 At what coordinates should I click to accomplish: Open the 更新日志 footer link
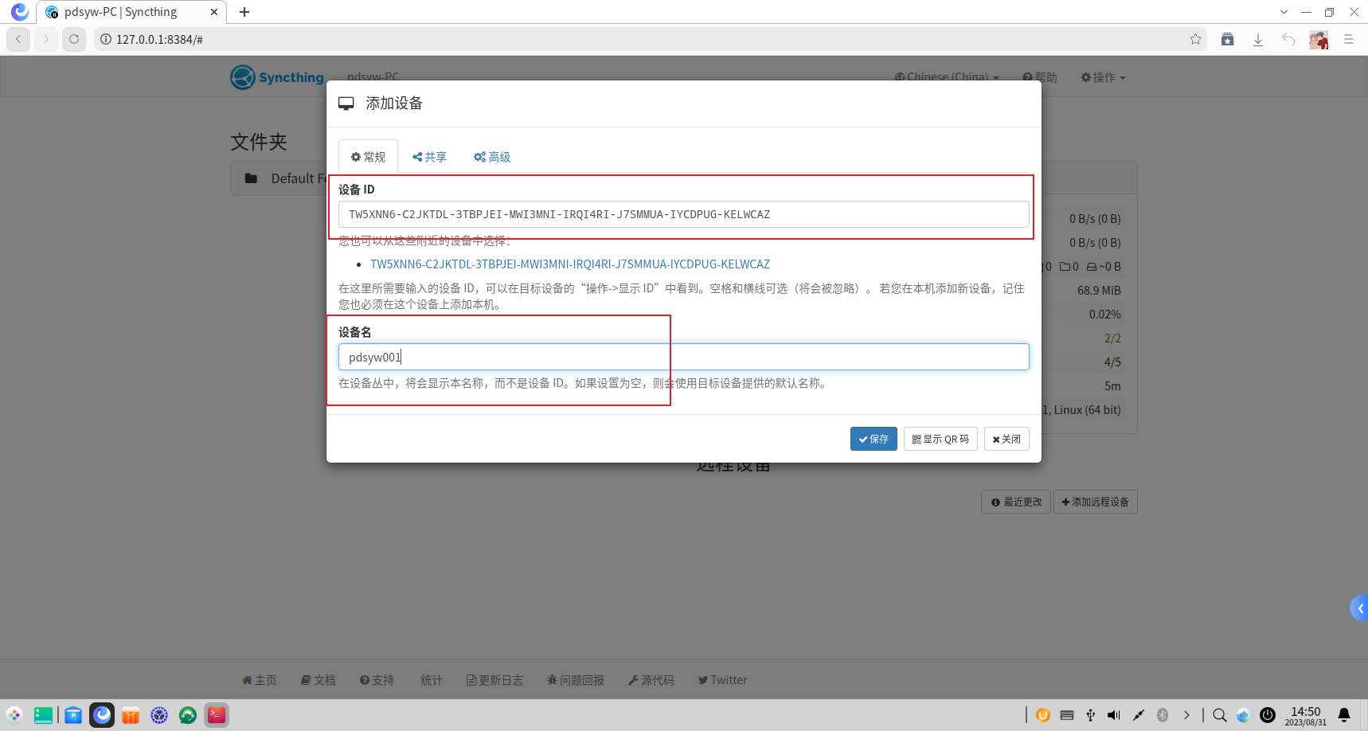(494, 680)
